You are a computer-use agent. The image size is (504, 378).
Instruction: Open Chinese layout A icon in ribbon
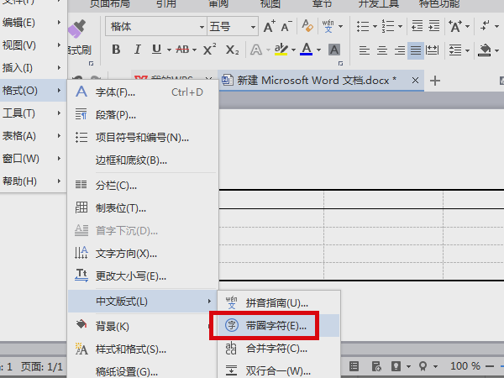pyautogui.click(x=455, y=26)
